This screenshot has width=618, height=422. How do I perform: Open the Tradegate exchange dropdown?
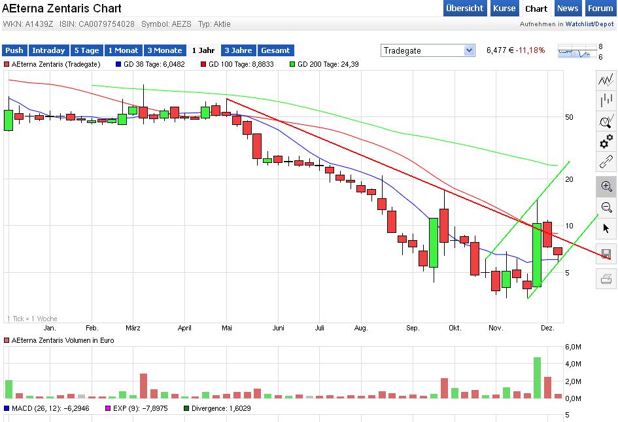click(x=428, y=50)
